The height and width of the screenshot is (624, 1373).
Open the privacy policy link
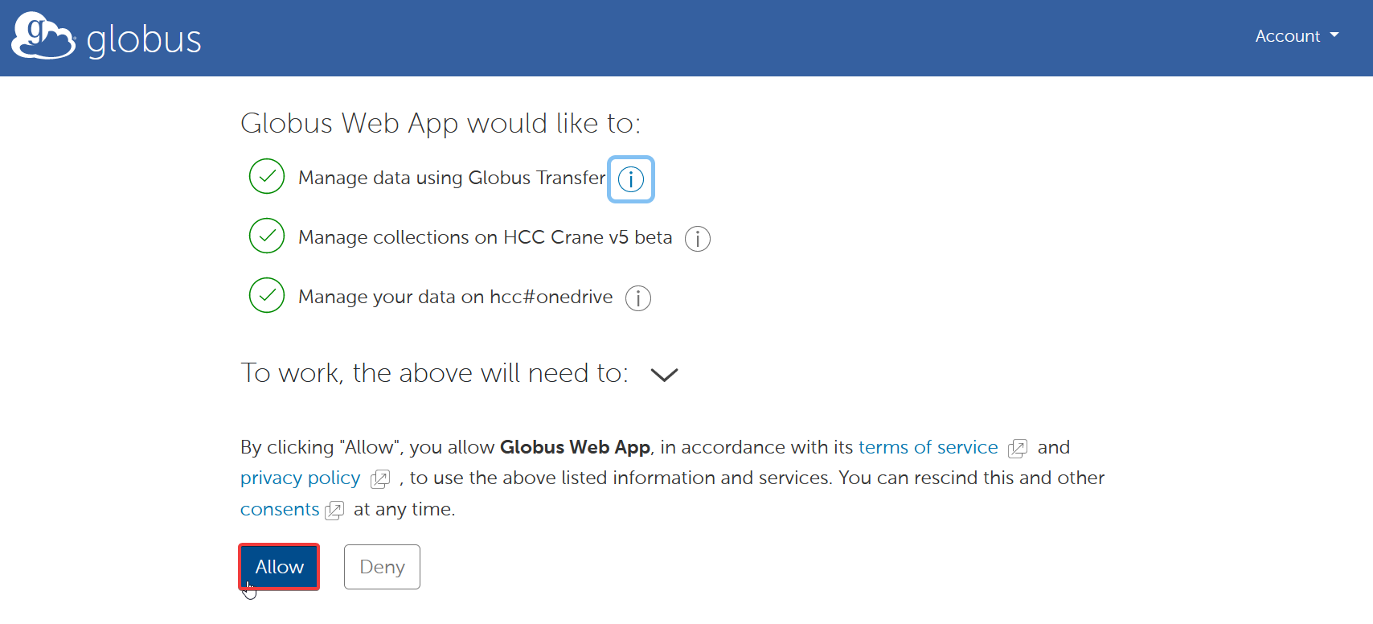[300, 478]
